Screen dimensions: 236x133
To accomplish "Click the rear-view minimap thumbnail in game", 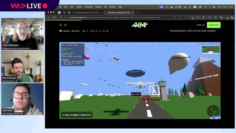I will pos(211,48).
